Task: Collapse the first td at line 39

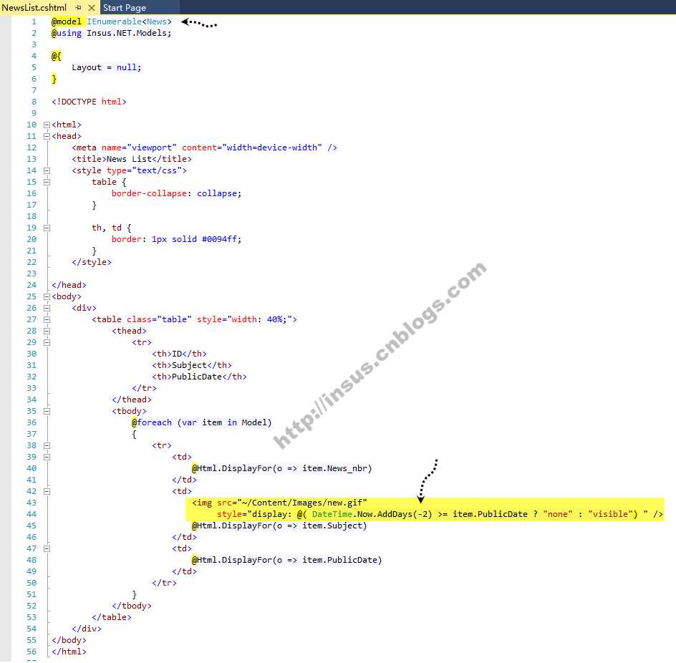Action: pyautogui.click(x=47, y=458)
